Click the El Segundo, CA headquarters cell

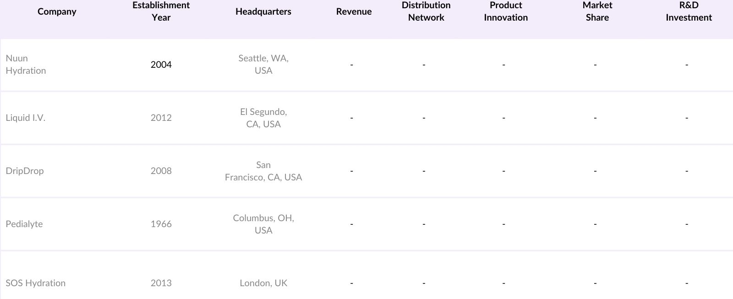[x=263, y=118]
